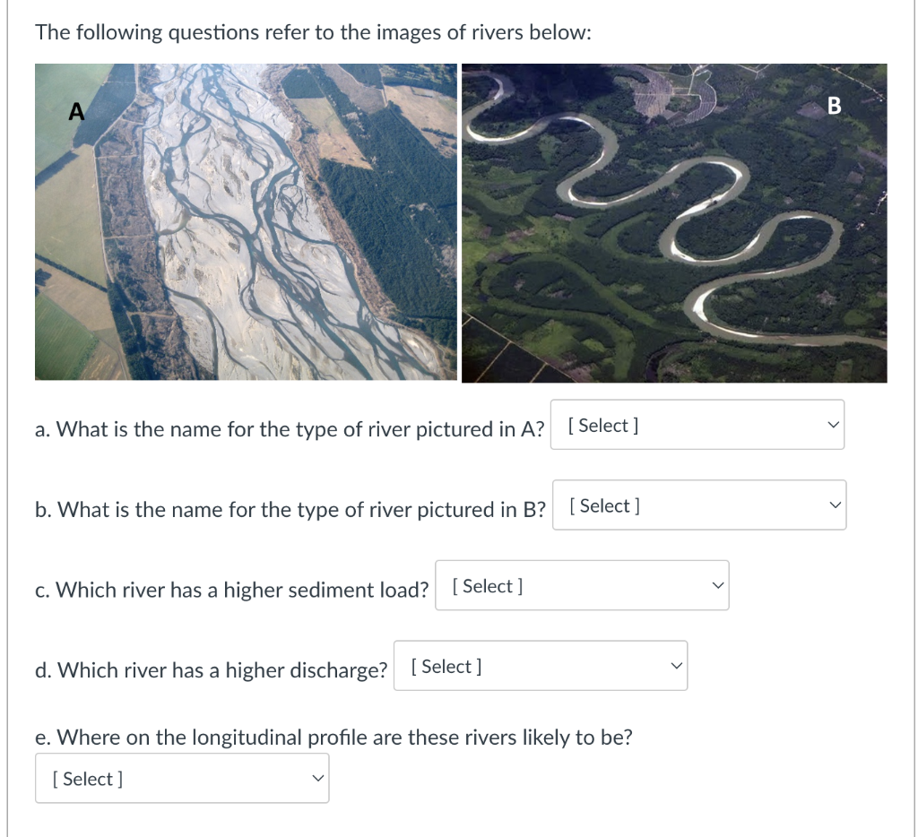Open the dropdown for question a

(x=697, y=425)
